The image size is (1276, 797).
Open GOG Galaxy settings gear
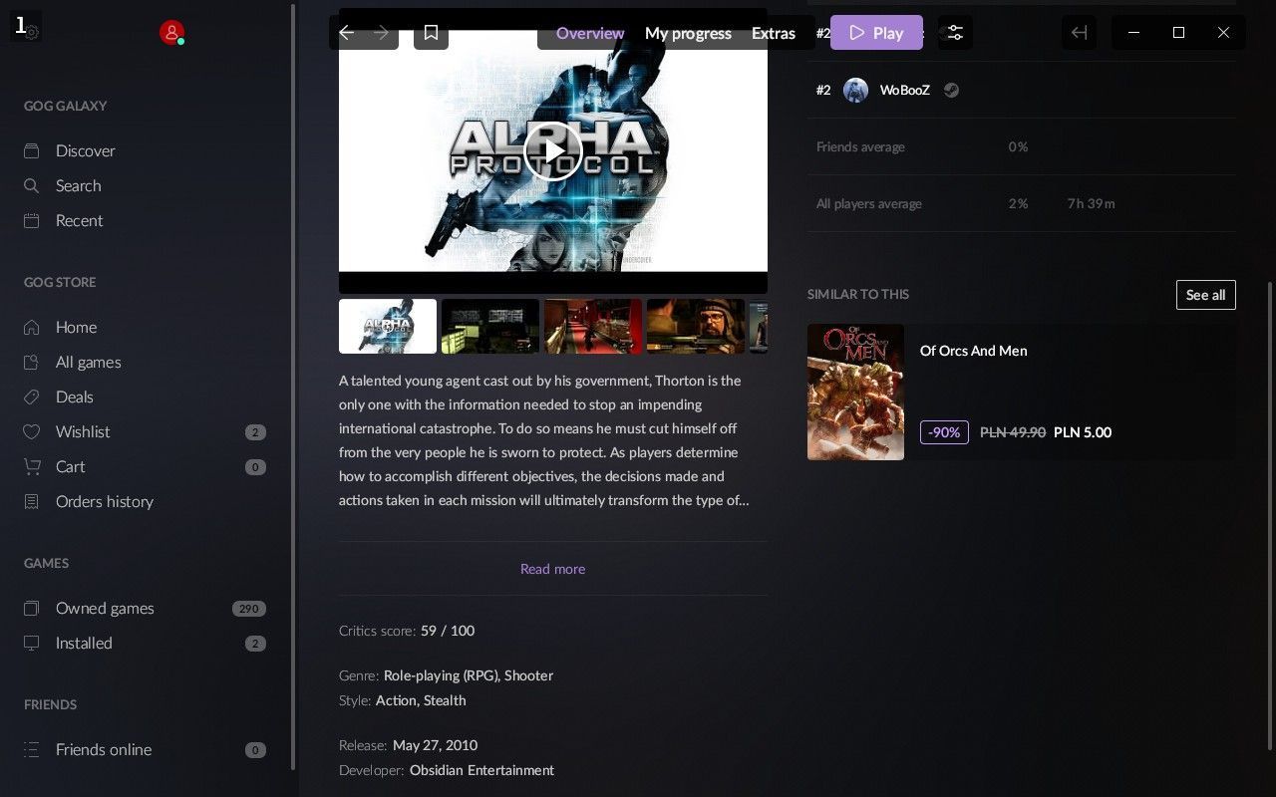(x=30, y=32)
